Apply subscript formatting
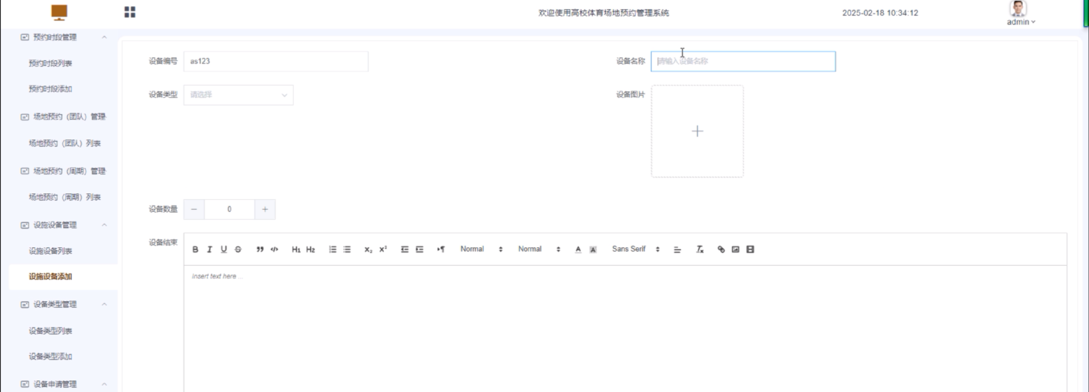The height and width of the screenshot is (392, 1089). pyautogui.click(x=368, y=249)
